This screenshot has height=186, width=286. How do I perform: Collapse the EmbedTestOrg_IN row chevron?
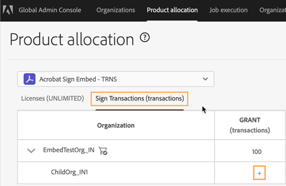(x=31, y=151)
